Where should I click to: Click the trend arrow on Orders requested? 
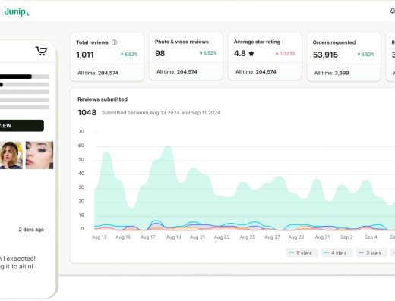tap(359, 55)
